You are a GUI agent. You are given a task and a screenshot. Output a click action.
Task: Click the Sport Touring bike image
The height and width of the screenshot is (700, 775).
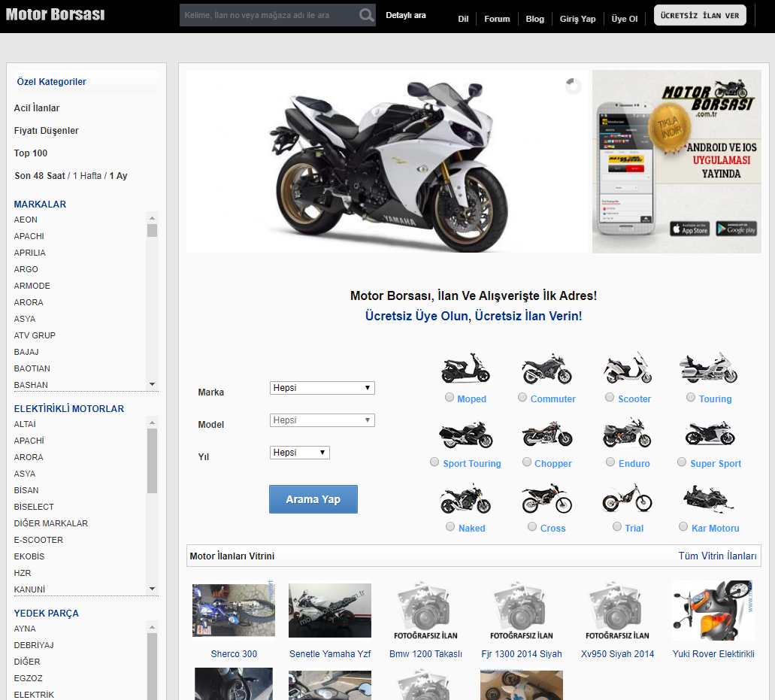tap(465, 434)
